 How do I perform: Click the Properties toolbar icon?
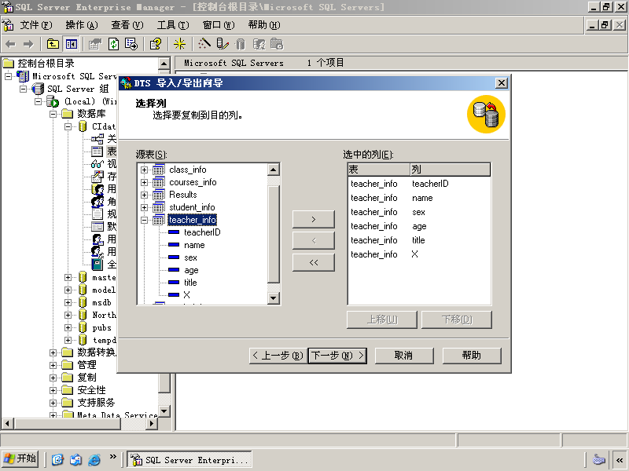pyautogui.click(x=95, y=44)
